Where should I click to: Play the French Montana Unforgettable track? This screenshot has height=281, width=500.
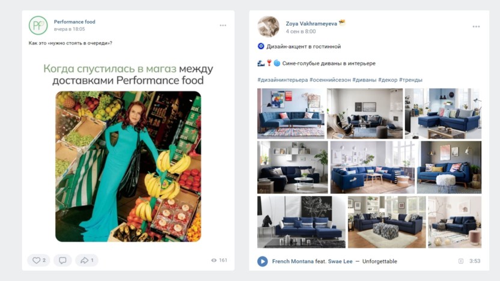tap(263, 261)
